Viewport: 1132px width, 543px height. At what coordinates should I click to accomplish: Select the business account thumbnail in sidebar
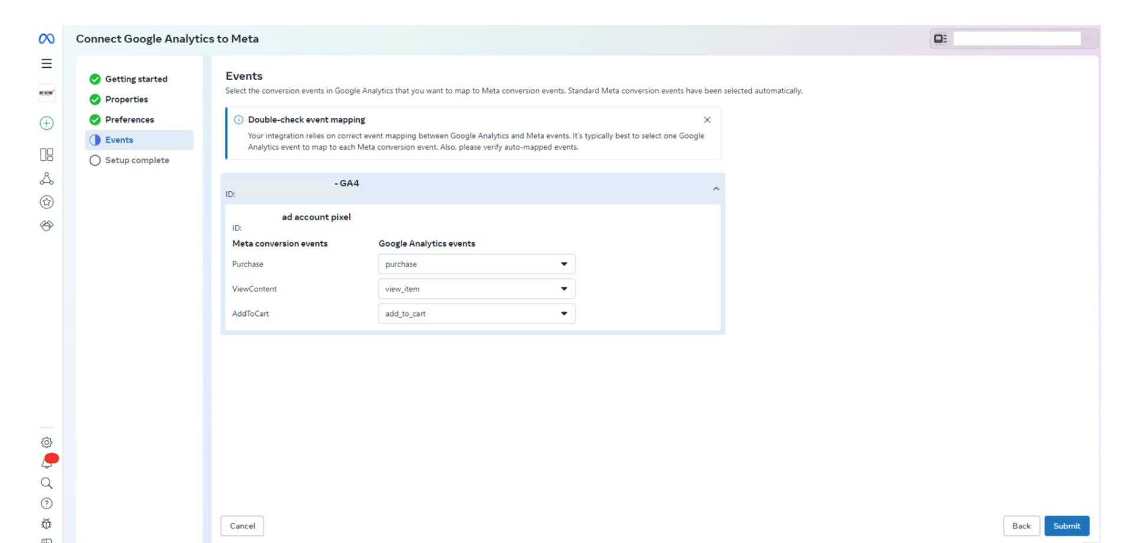pos(47,93)
